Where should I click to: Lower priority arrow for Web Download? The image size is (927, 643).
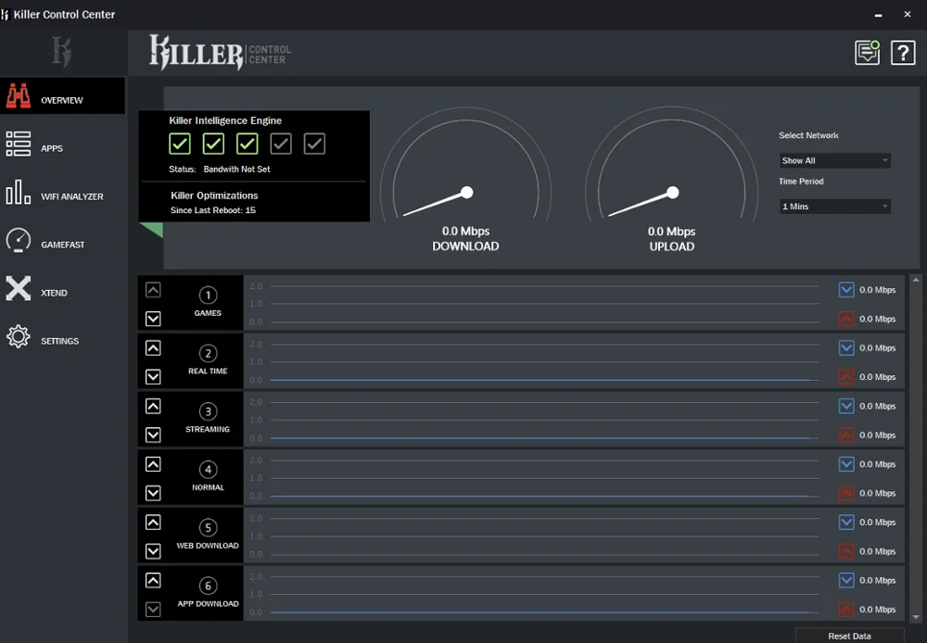pyautogui.click(x=153, y=551)
